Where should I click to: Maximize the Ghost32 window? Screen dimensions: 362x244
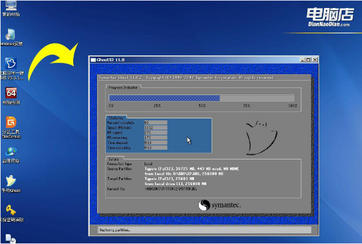pos(308,59)
